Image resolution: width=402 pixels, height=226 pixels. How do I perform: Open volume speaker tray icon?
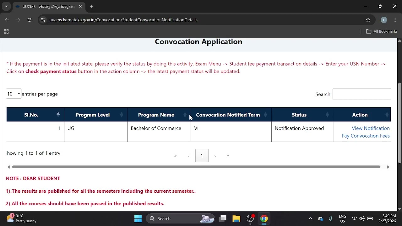pos(362,218)
